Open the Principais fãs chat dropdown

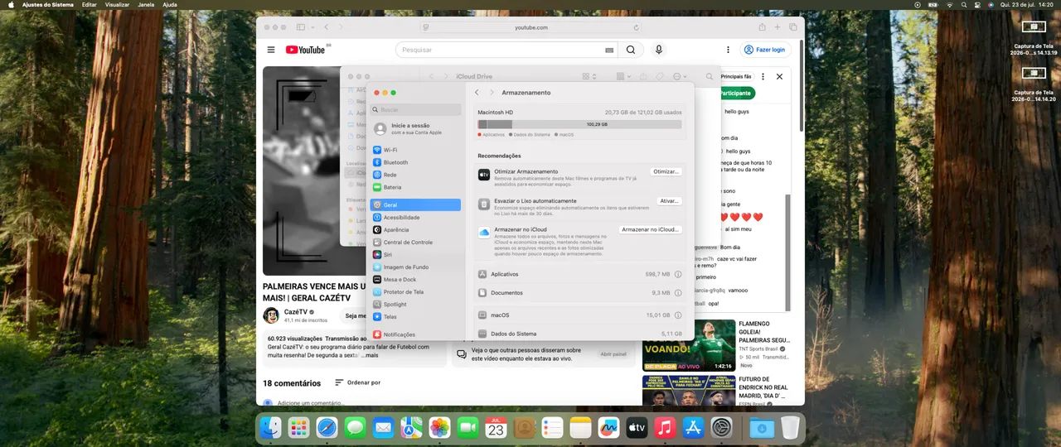pyautogui.click(x=736, y=76)
